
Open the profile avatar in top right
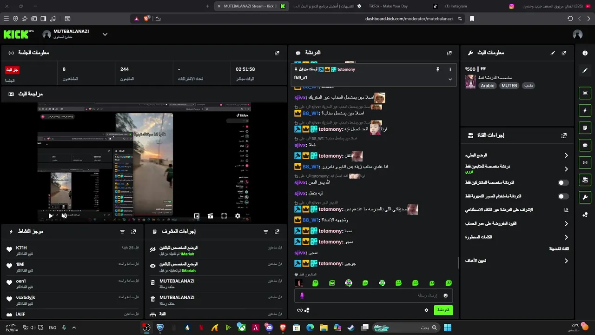tap(578, 34)
